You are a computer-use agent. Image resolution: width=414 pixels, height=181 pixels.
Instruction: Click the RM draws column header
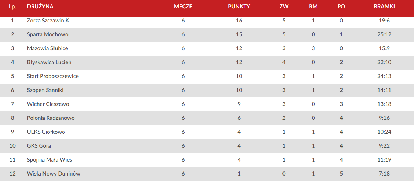click(313, 7)
